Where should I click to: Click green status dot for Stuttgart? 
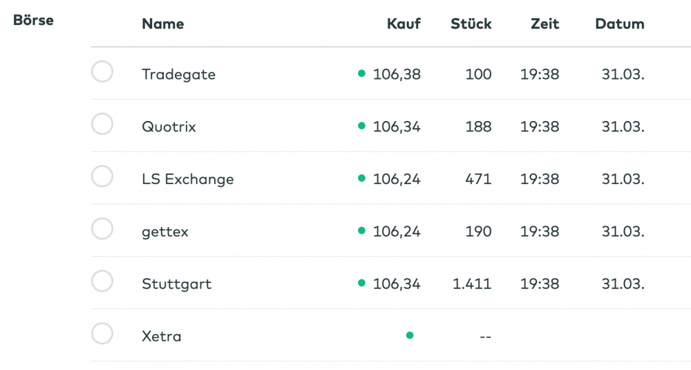pos(361,283)
